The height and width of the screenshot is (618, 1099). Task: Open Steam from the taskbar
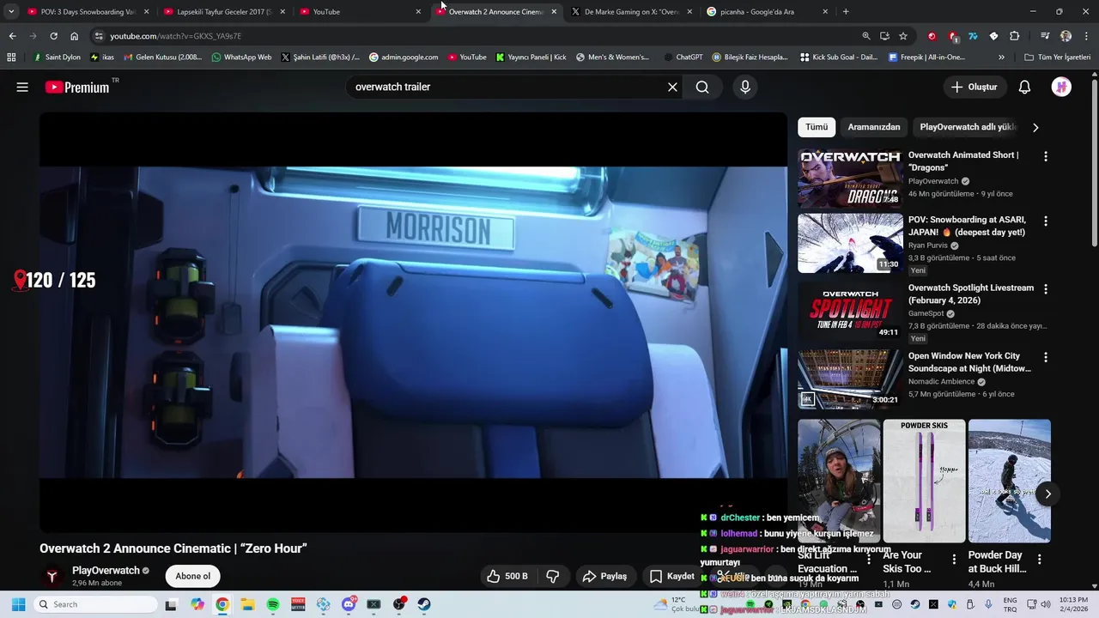point(424,604)
